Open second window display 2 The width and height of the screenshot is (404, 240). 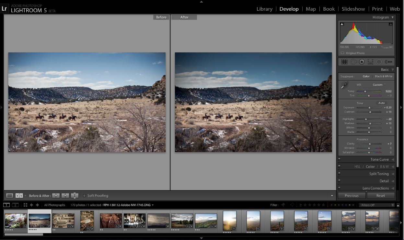coord(15,205)
